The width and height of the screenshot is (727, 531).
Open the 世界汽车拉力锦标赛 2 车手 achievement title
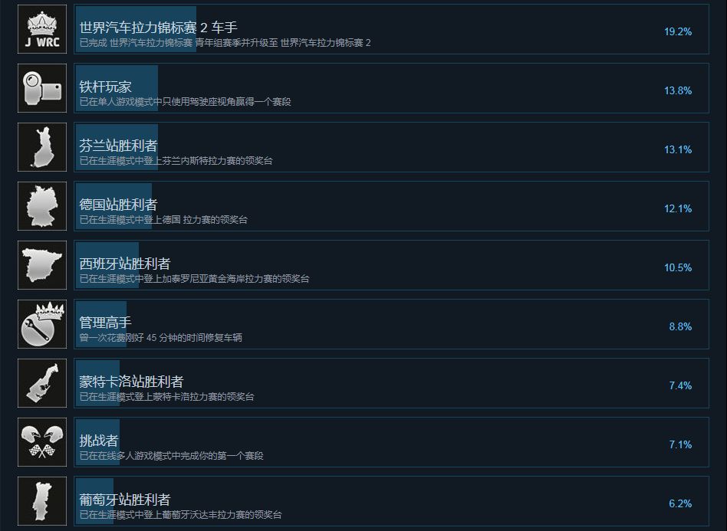pyautogui.click(x=158, y=28)
